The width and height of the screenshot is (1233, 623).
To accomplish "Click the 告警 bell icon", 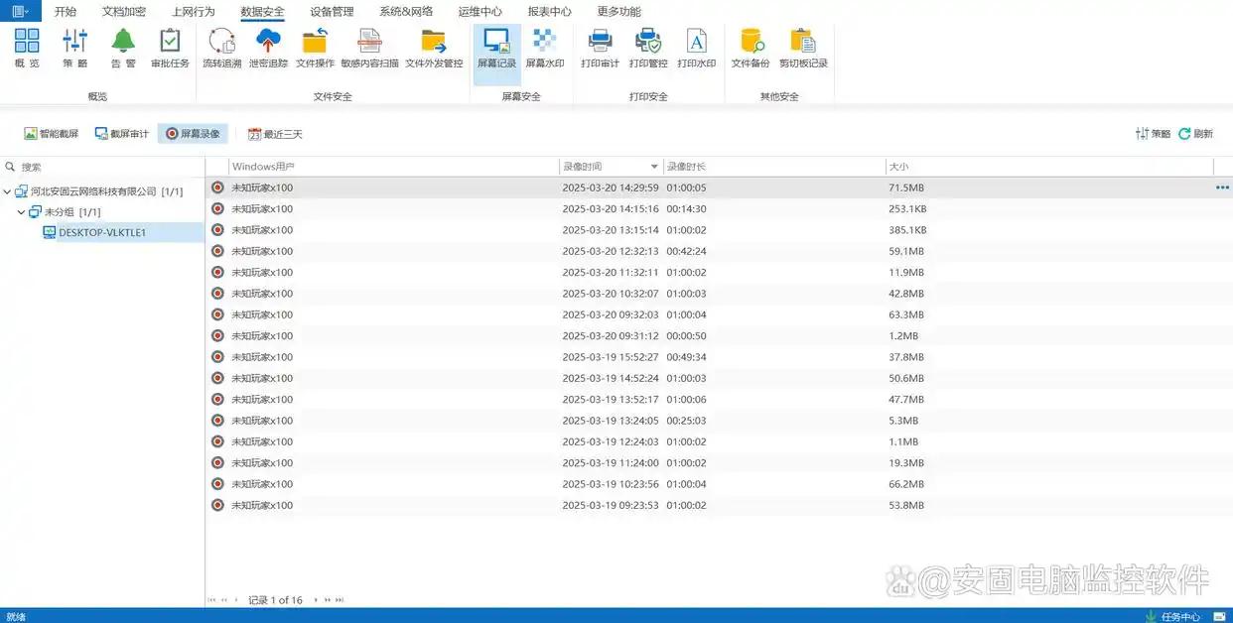I will click(x=123, y=49).
